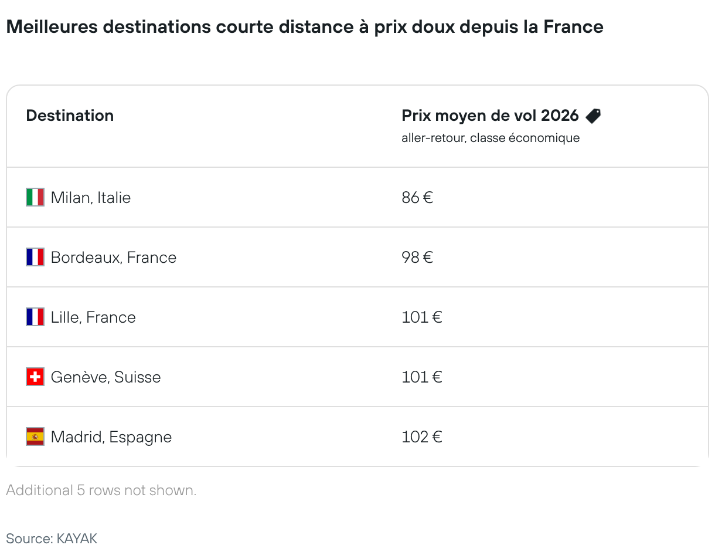Click the 102 € price for Madrid

click(421, 437)
